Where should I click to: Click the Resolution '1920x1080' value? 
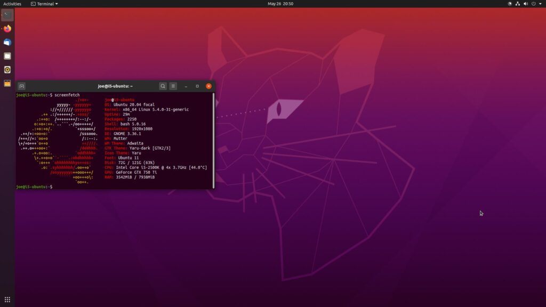coord(142,129)
